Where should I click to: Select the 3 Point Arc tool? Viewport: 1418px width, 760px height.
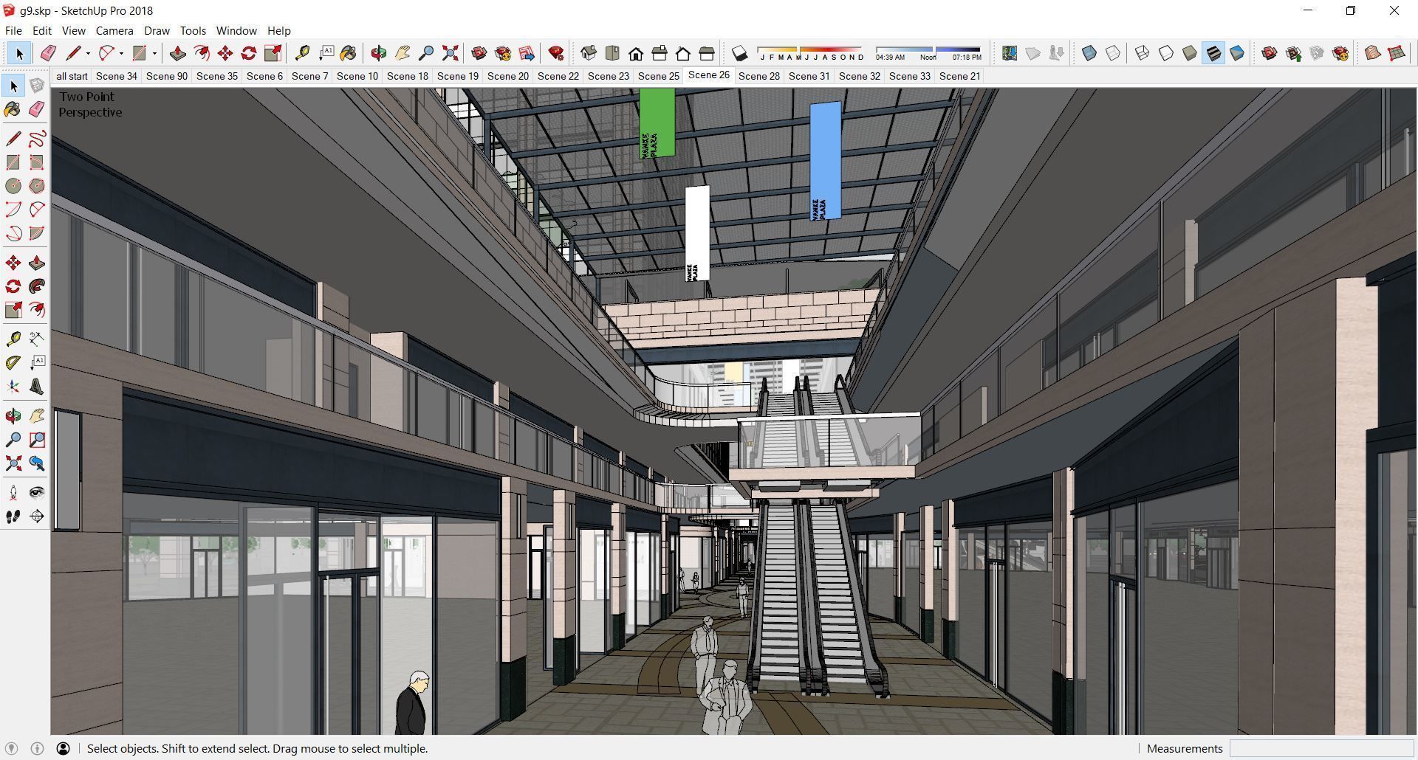[13, 233]
